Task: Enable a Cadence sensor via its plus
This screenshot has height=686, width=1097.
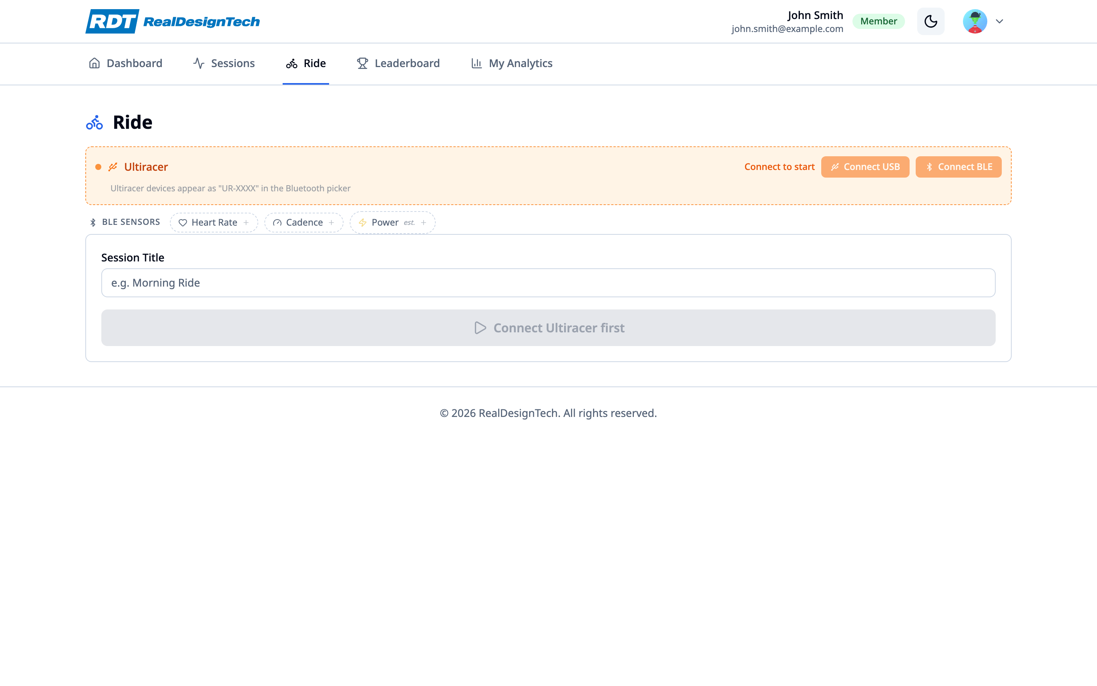Action: [332, 222]
